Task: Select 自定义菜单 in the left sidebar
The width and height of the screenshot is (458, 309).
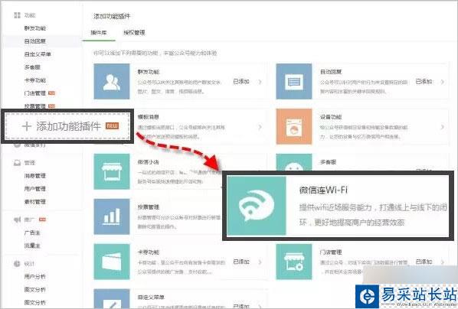Action: pyautogui.click(x=38, y=54)
